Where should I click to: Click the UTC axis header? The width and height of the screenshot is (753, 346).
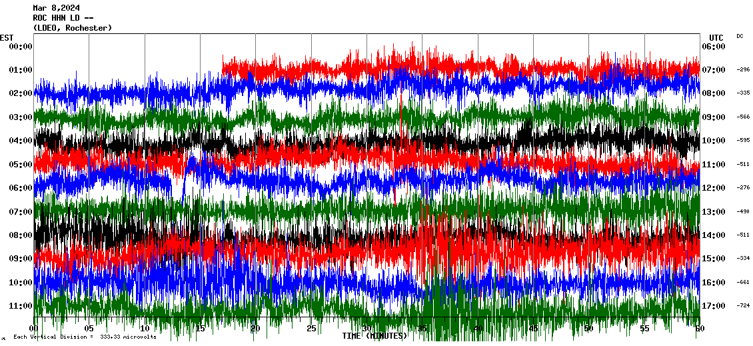coord(716,37)
